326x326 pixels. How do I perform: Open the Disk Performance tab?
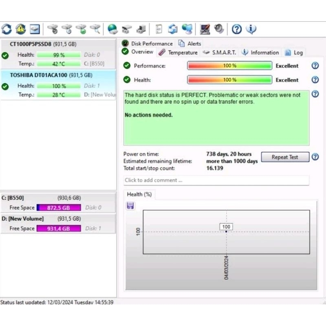pos(147,44)
